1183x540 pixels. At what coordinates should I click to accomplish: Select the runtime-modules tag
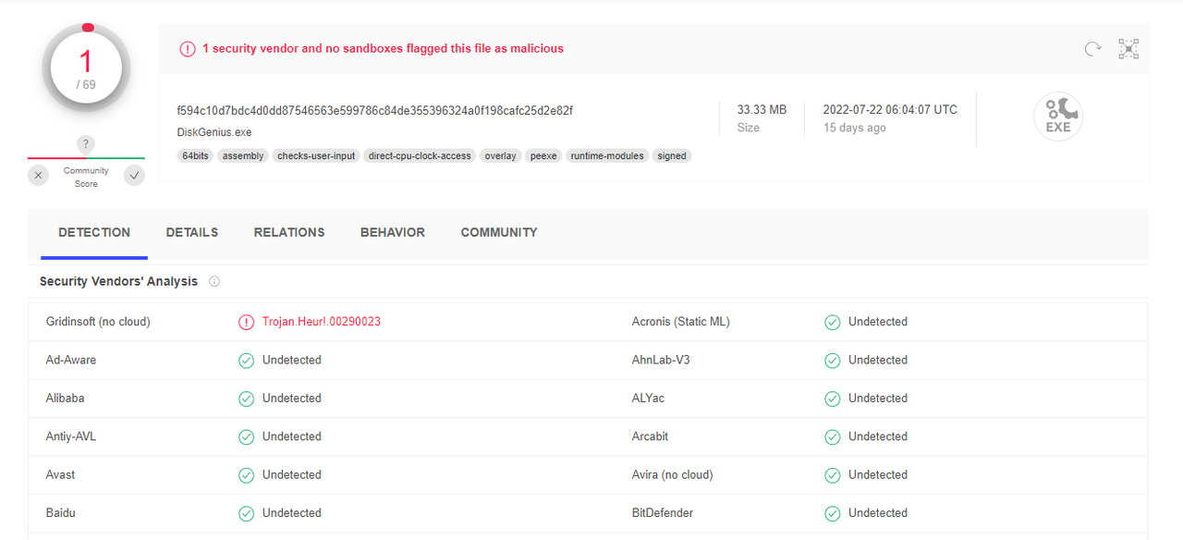(607, 156)
